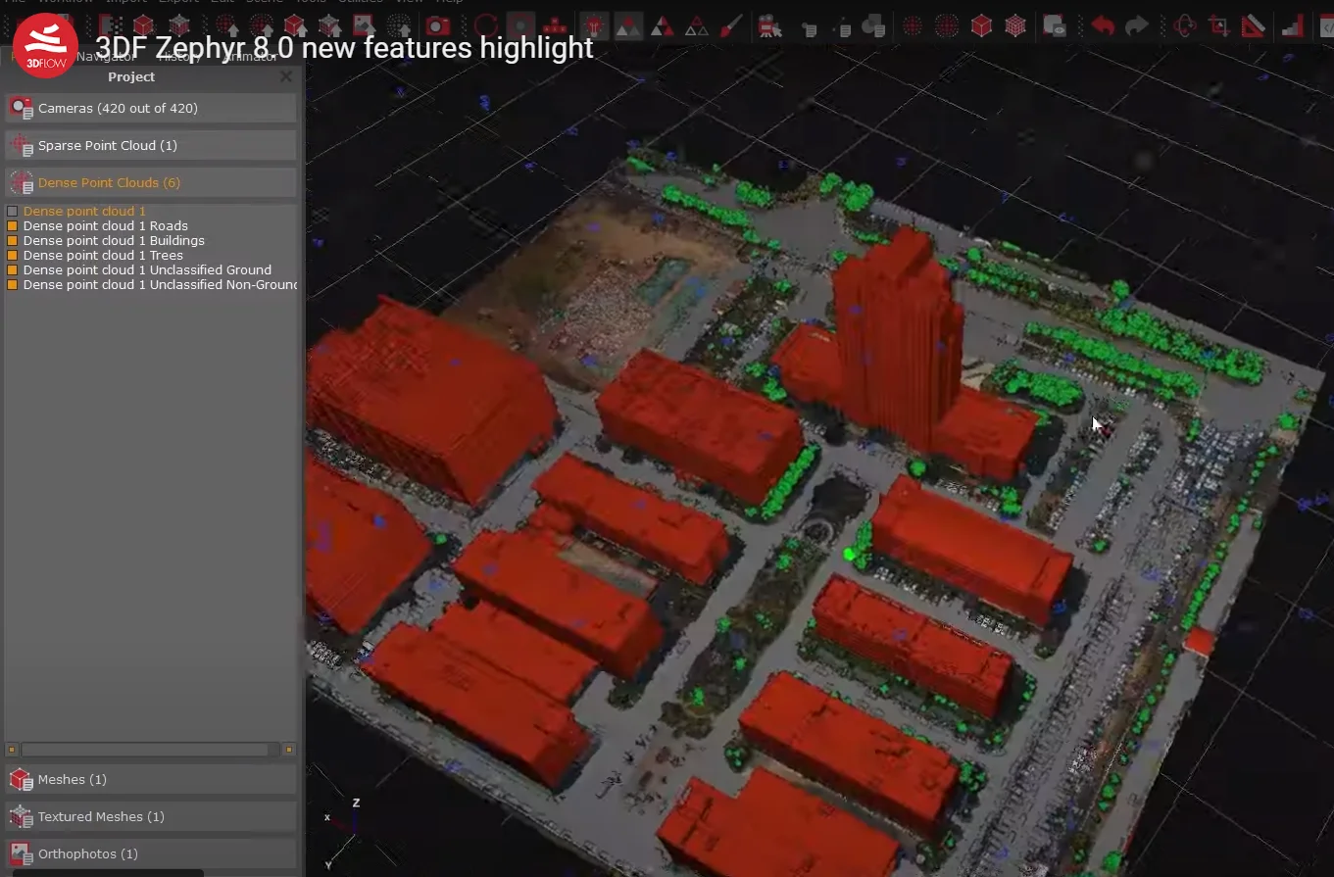Expand the Textured Meshes (1) section
Screen dimensions: 1334x877
(x=151, y=817)
